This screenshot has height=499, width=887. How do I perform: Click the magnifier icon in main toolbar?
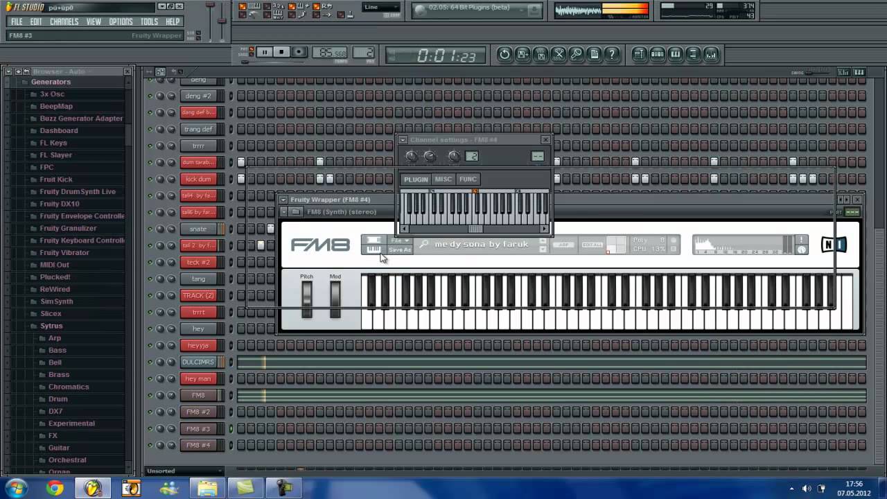[x=577, y=54]
